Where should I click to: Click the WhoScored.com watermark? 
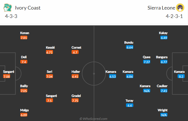(93, 119)
